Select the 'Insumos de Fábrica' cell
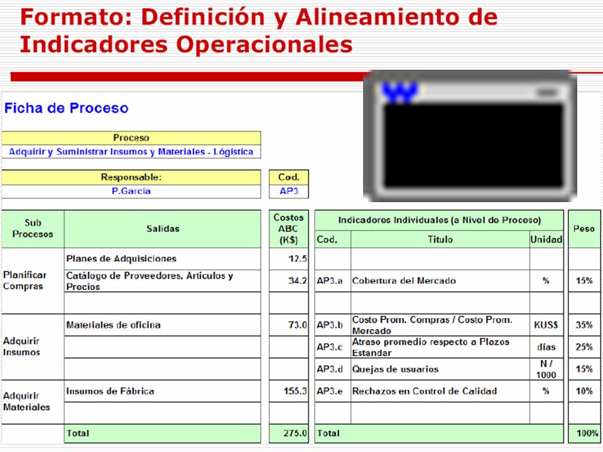Viewport: 603px width, 452px height. 163,391
